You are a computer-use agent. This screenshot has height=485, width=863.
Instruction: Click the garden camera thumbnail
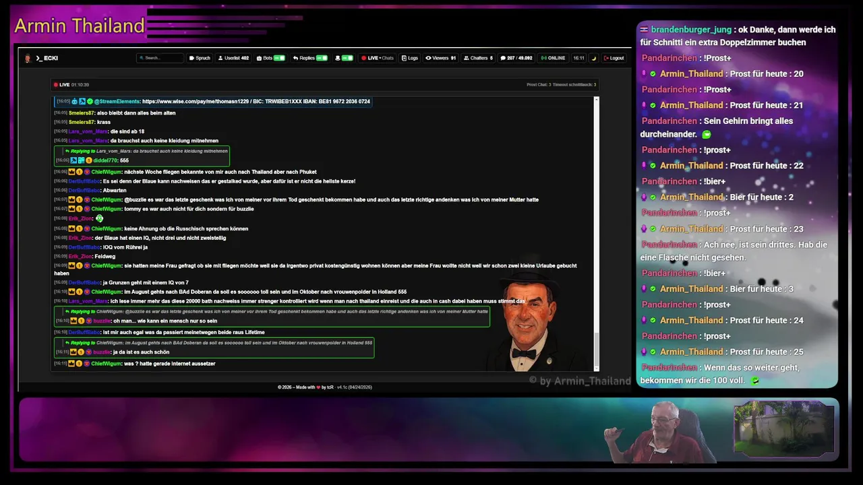784,430
